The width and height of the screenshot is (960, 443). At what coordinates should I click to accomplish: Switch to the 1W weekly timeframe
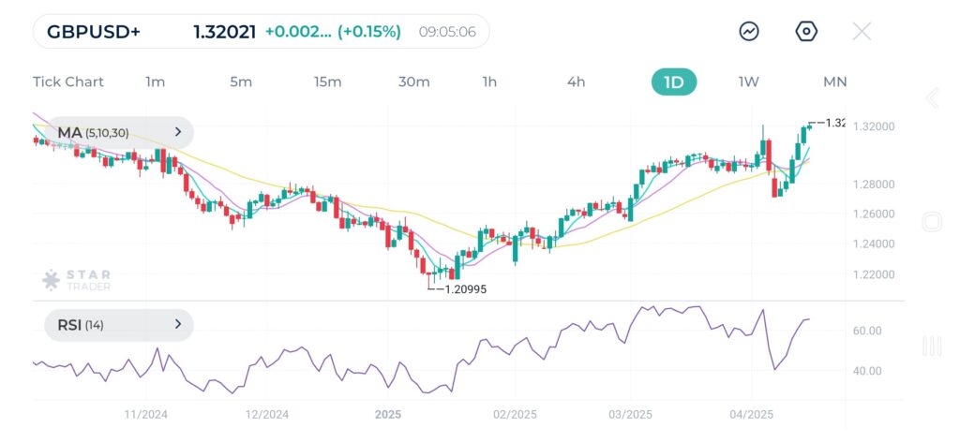[x=748, y=81]
